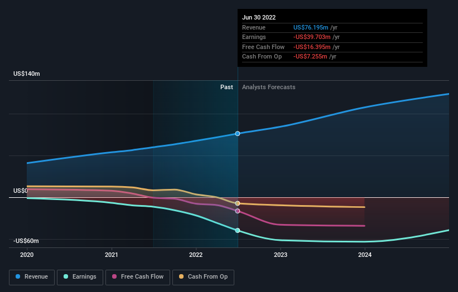The height and width of the screenshot is (292, 458).
Task: Click the 2024 x-axis label
Action: 365,255
